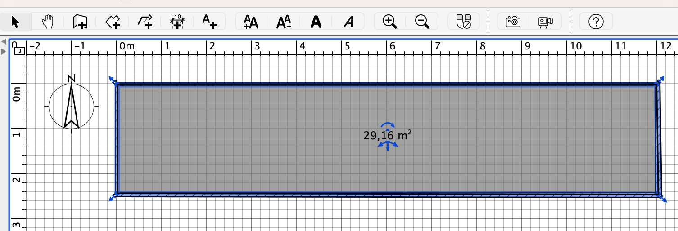Open Help with the question mark
Screen dimensions: 678x231
596,21
